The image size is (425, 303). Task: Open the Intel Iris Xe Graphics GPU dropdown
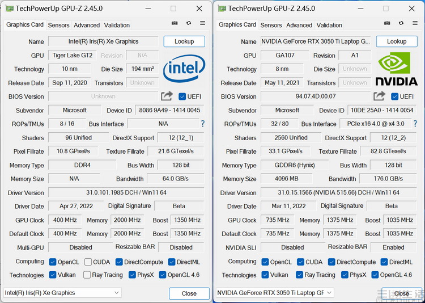[x=62, y=293]
